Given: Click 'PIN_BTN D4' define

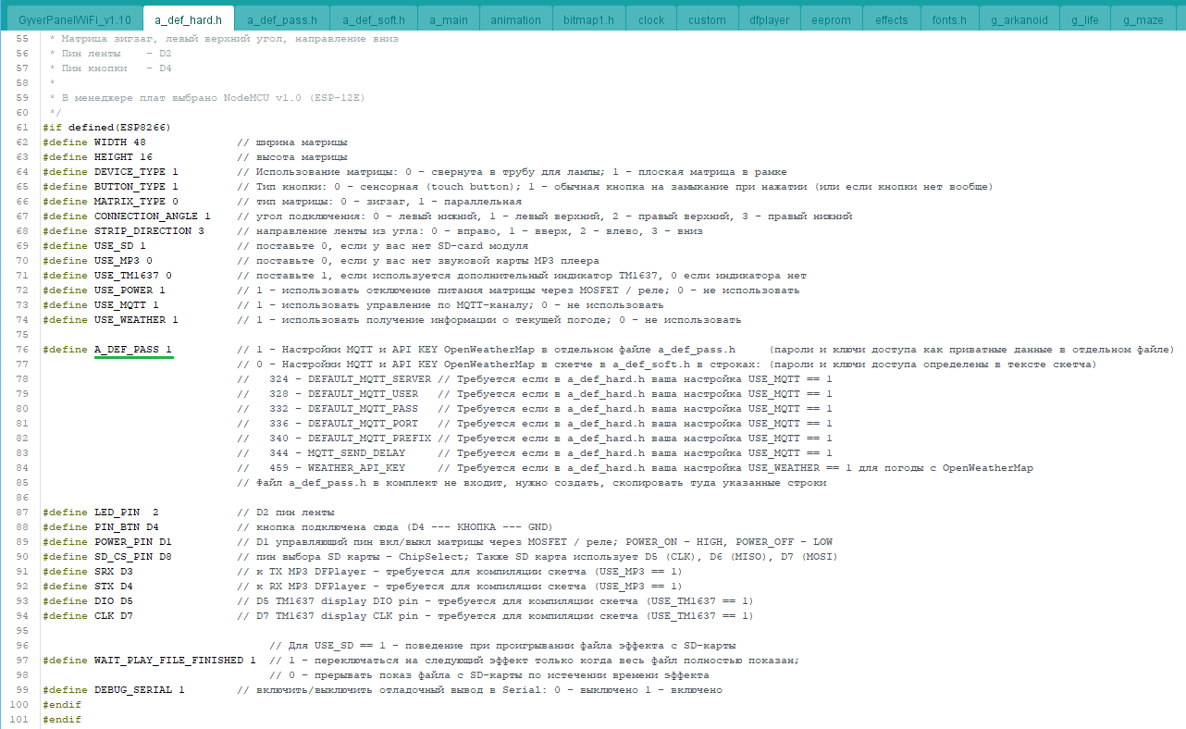Looking at the screenshot, I should click(x=127, y=527).
